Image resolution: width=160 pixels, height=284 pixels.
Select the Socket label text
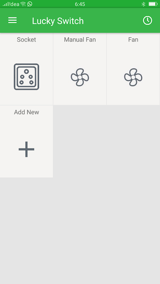coord(26,40)
